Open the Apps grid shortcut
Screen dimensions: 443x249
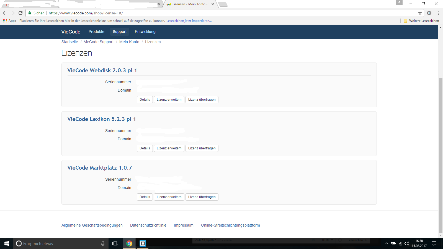coord(9,21)
